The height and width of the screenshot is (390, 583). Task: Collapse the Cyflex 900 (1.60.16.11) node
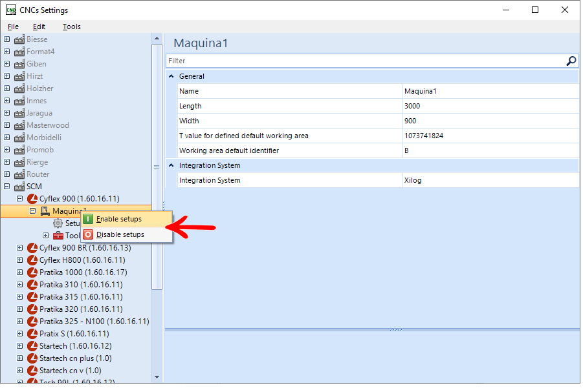click(x=19, y=198)
